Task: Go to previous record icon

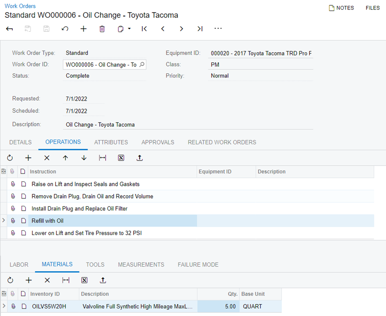Action: [163, 29]
